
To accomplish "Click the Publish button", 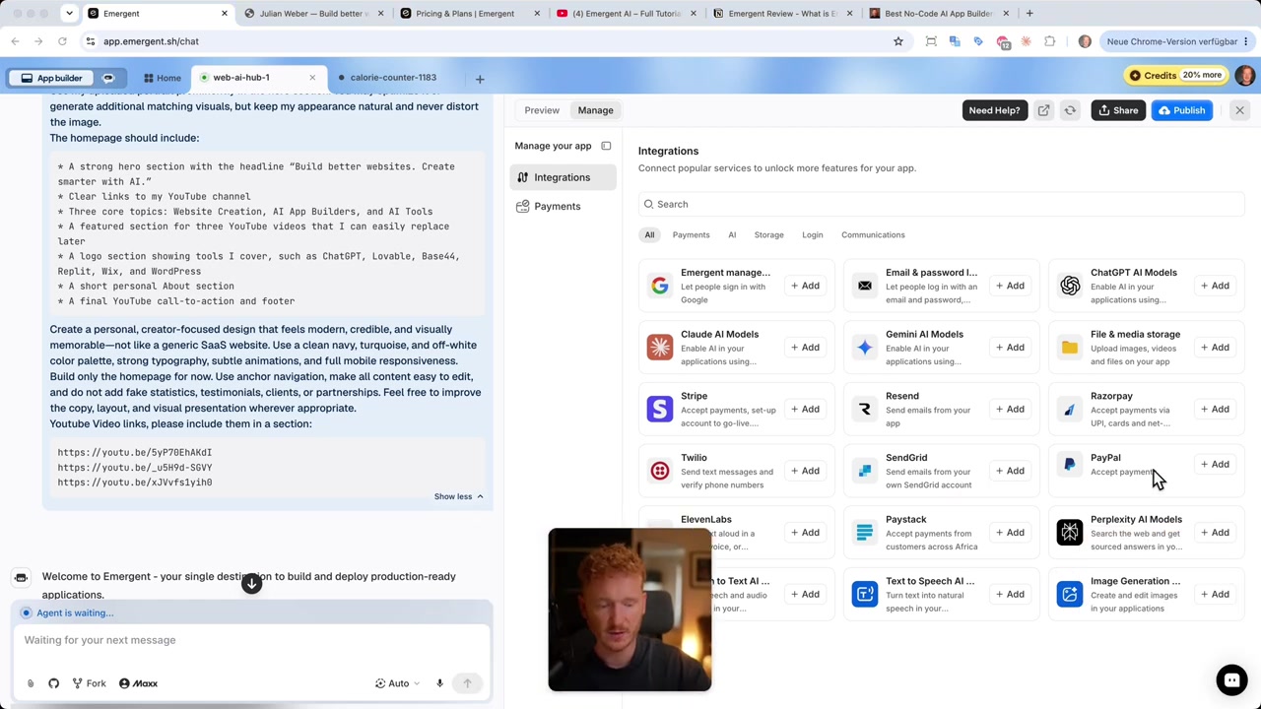I will (1181, 110).
